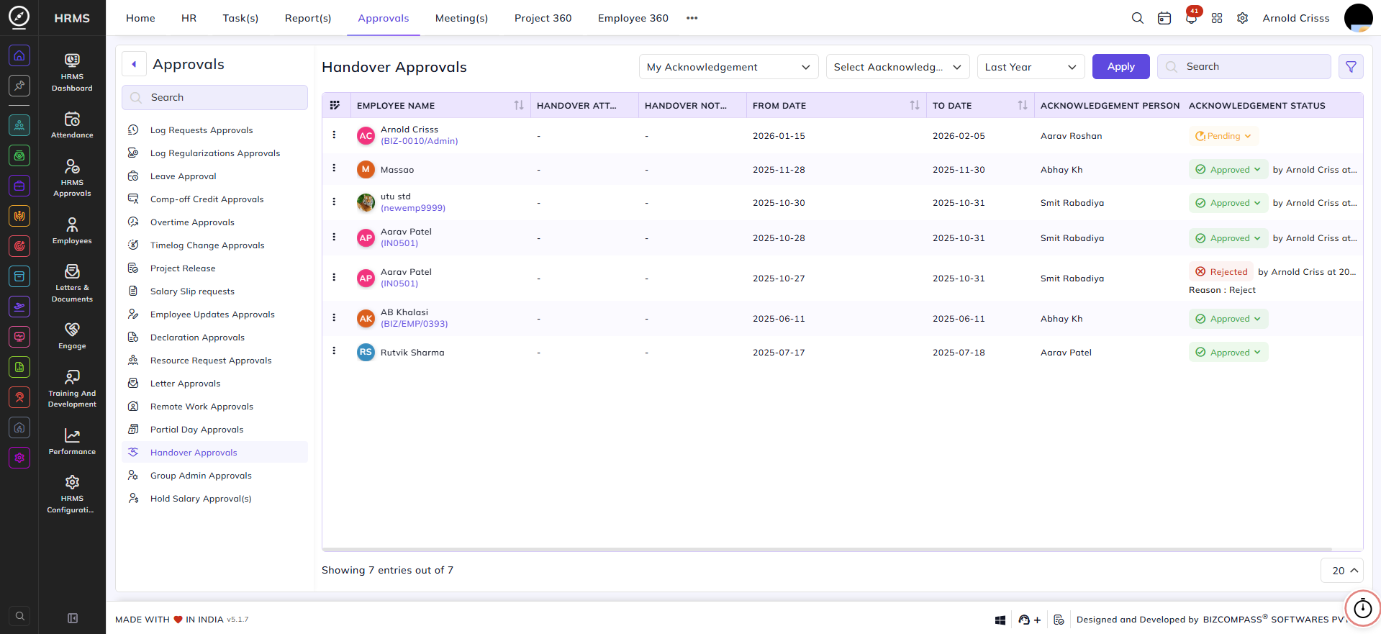Switch to the Employee 360 tab
Viewport: 1381px width, 634px height.
coord(633,18)
